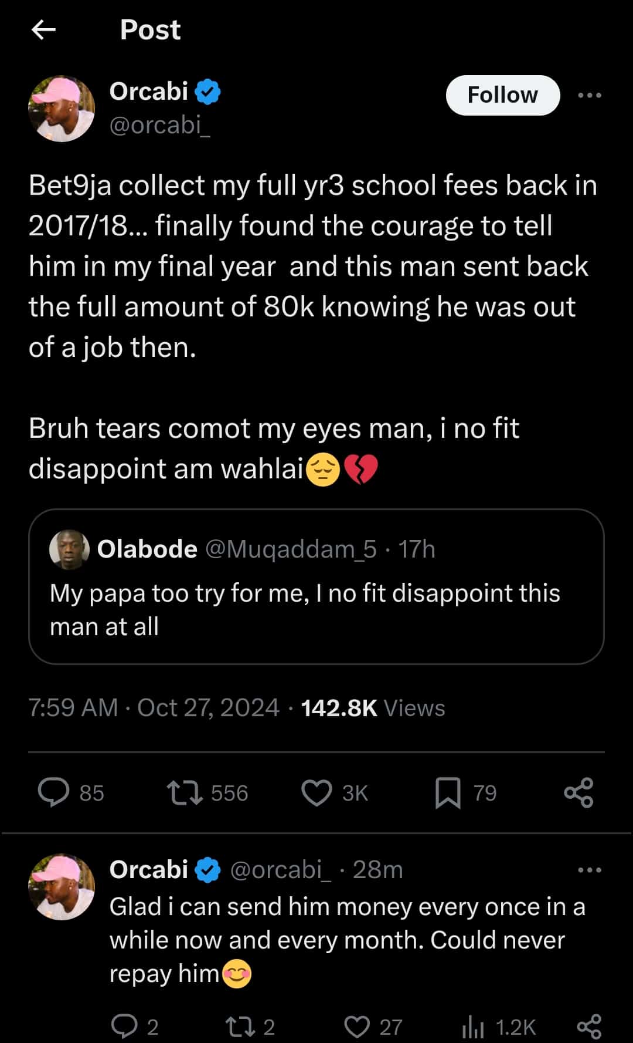
Task: Tap Orcabi's avatar on the reply
Action: pyautogui.click(x=62, y=887)
